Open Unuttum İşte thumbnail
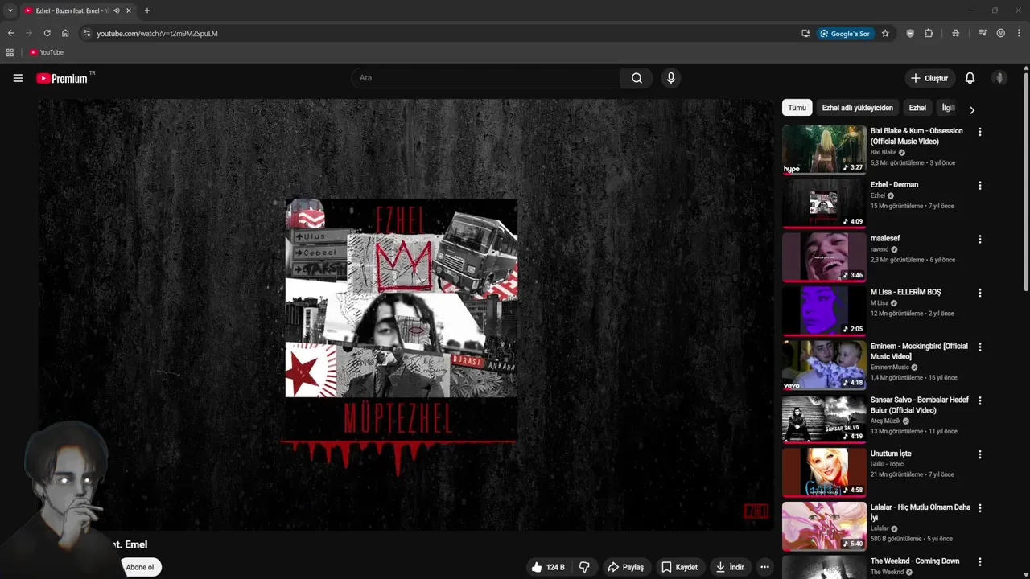 pos(824,472)
